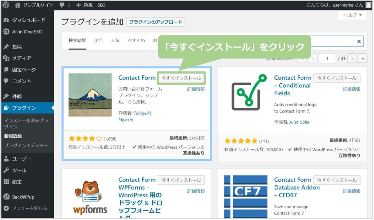Install WPForms plugin now
Viewport: 374px width, 220px height.
point(181,180)
